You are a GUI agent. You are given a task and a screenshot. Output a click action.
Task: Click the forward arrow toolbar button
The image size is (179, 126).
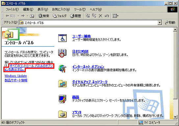[x=23, y=16]
